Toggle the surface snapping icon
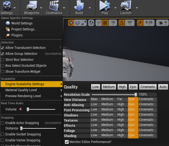Viewport: 169px width, 146px height. (98, 23)
